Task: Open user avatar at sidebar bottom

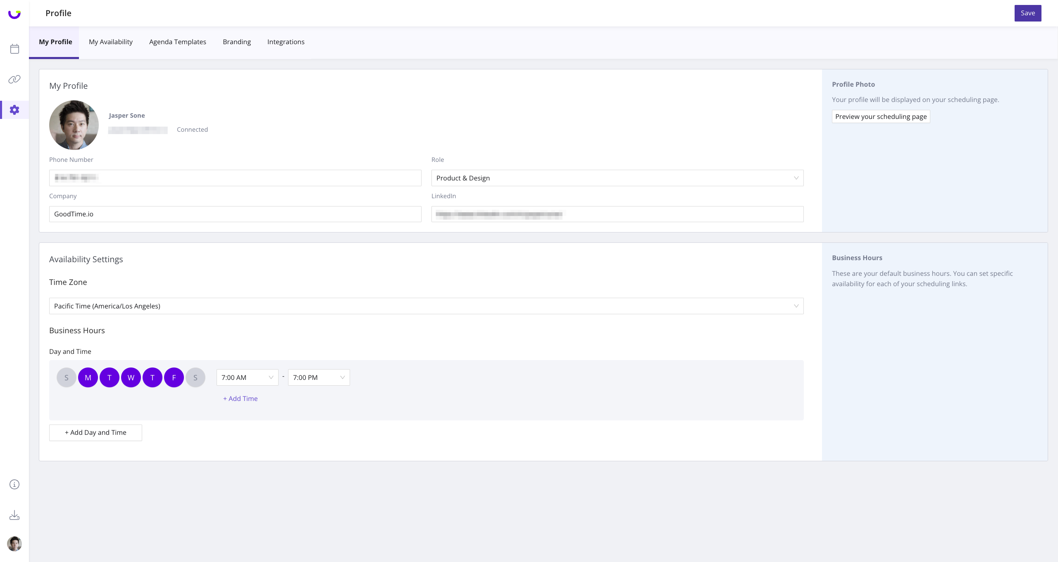Action: pos(14,544)
